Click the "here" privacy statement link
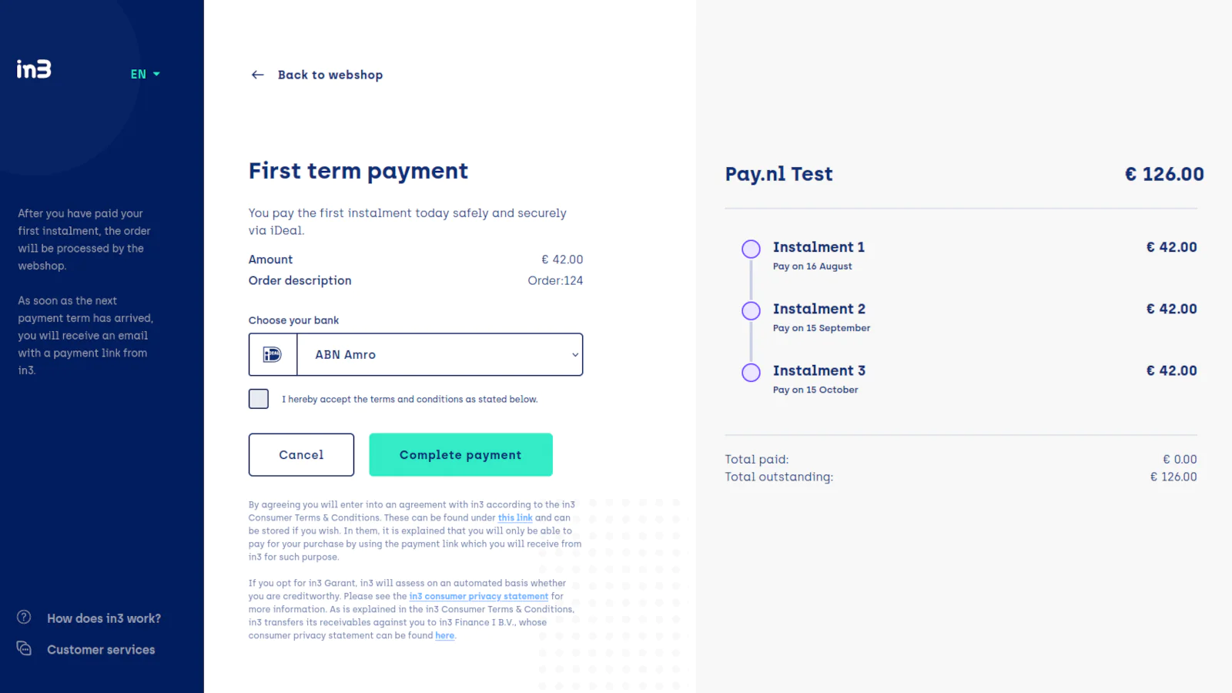Viewport: 1232px width, 693px height. [444, 636]
